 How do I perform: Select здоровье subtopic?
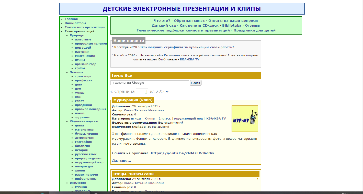click(x=82, y=117)
